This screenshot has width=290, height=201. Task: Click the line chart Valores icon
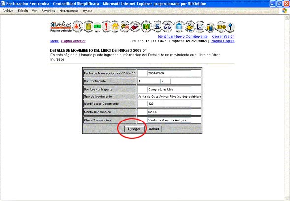coord(200,27)
